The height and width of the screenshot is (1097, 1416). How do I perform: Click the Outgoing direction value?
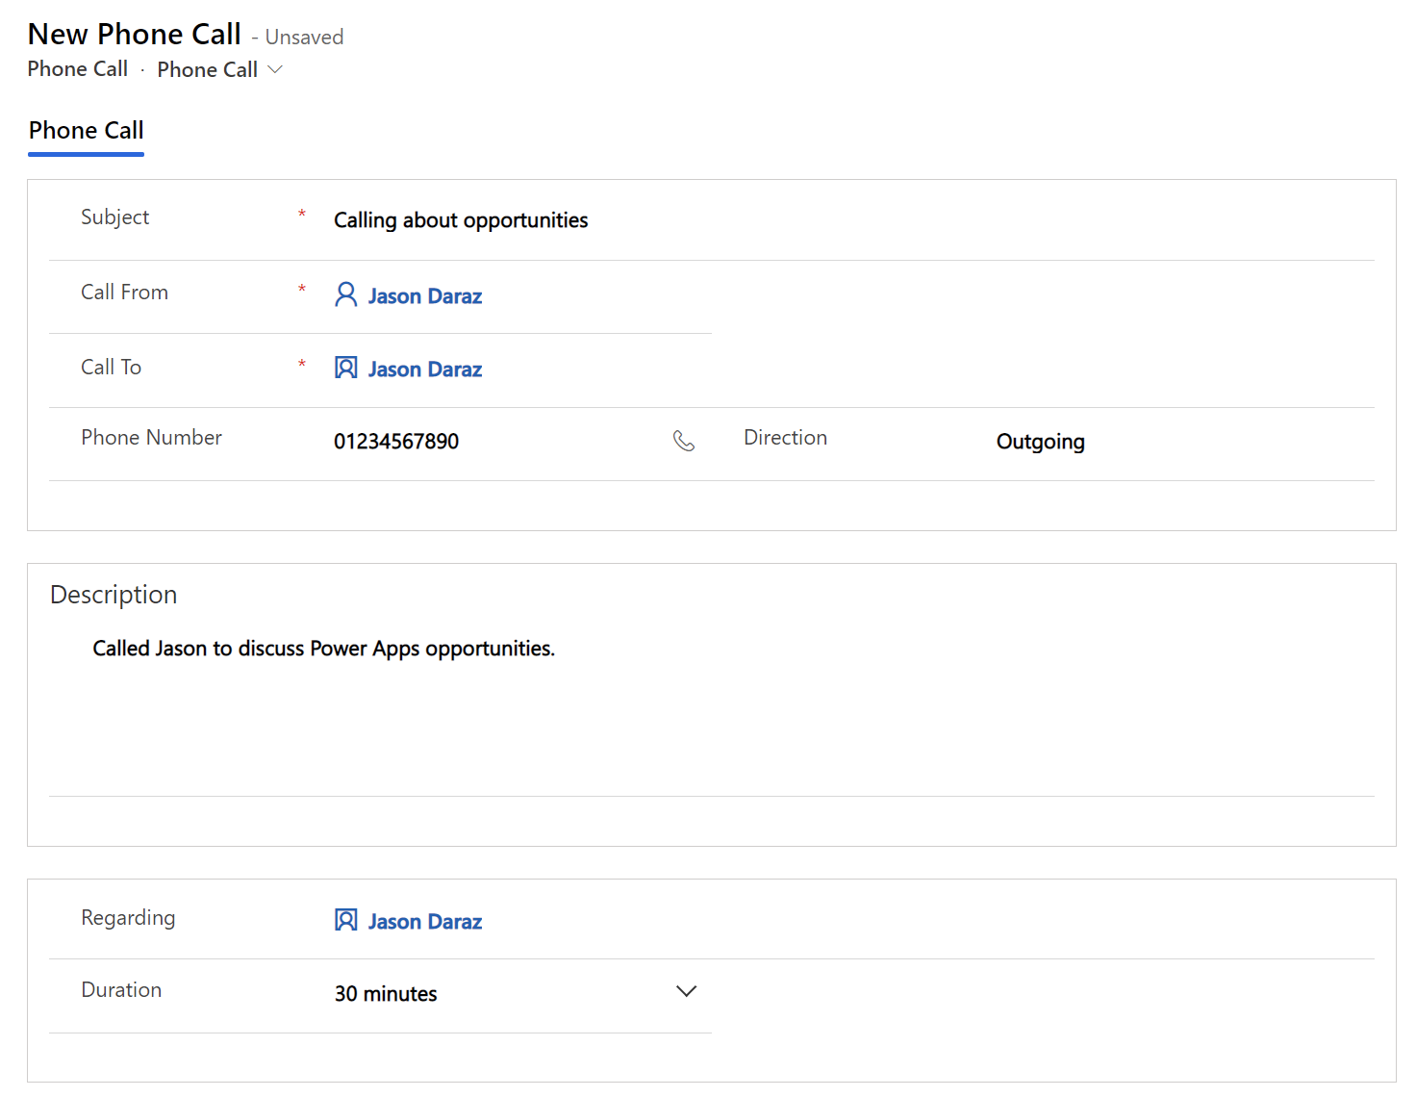point(1041,442)
